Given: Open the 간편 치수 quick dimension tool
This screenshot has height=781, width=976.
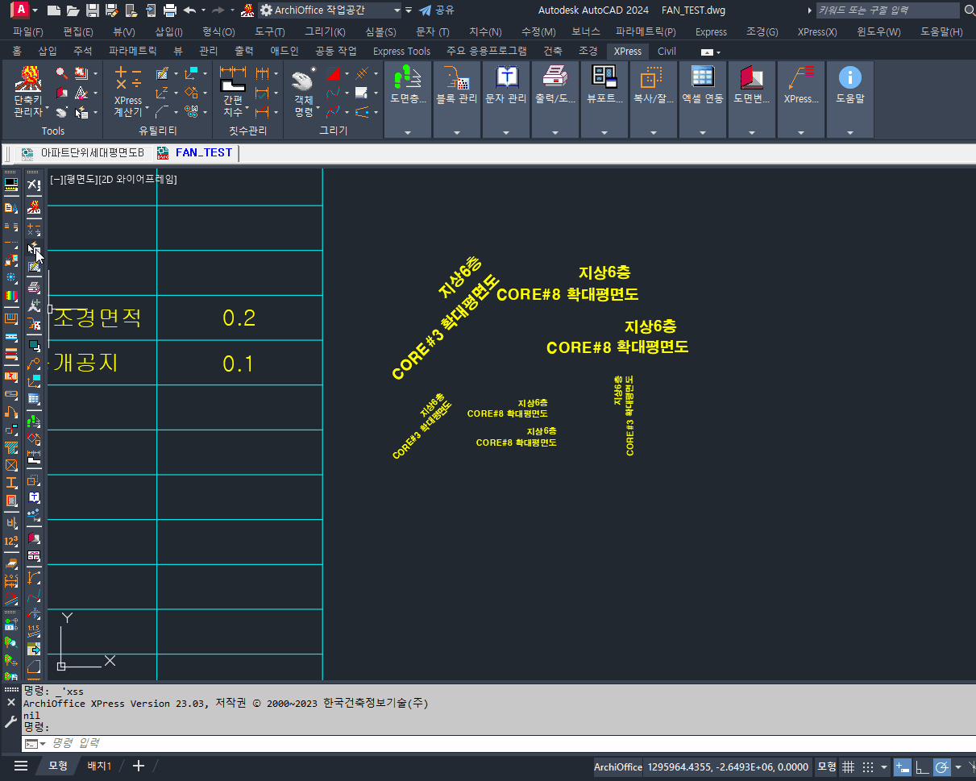Looking at the screenshot, I should (233, 91).
